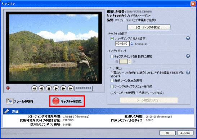Start capture with キャプチャを開始 button
The height and width of the screenshot is (139, 197).
pyautogui.click(x=67, y=101)
